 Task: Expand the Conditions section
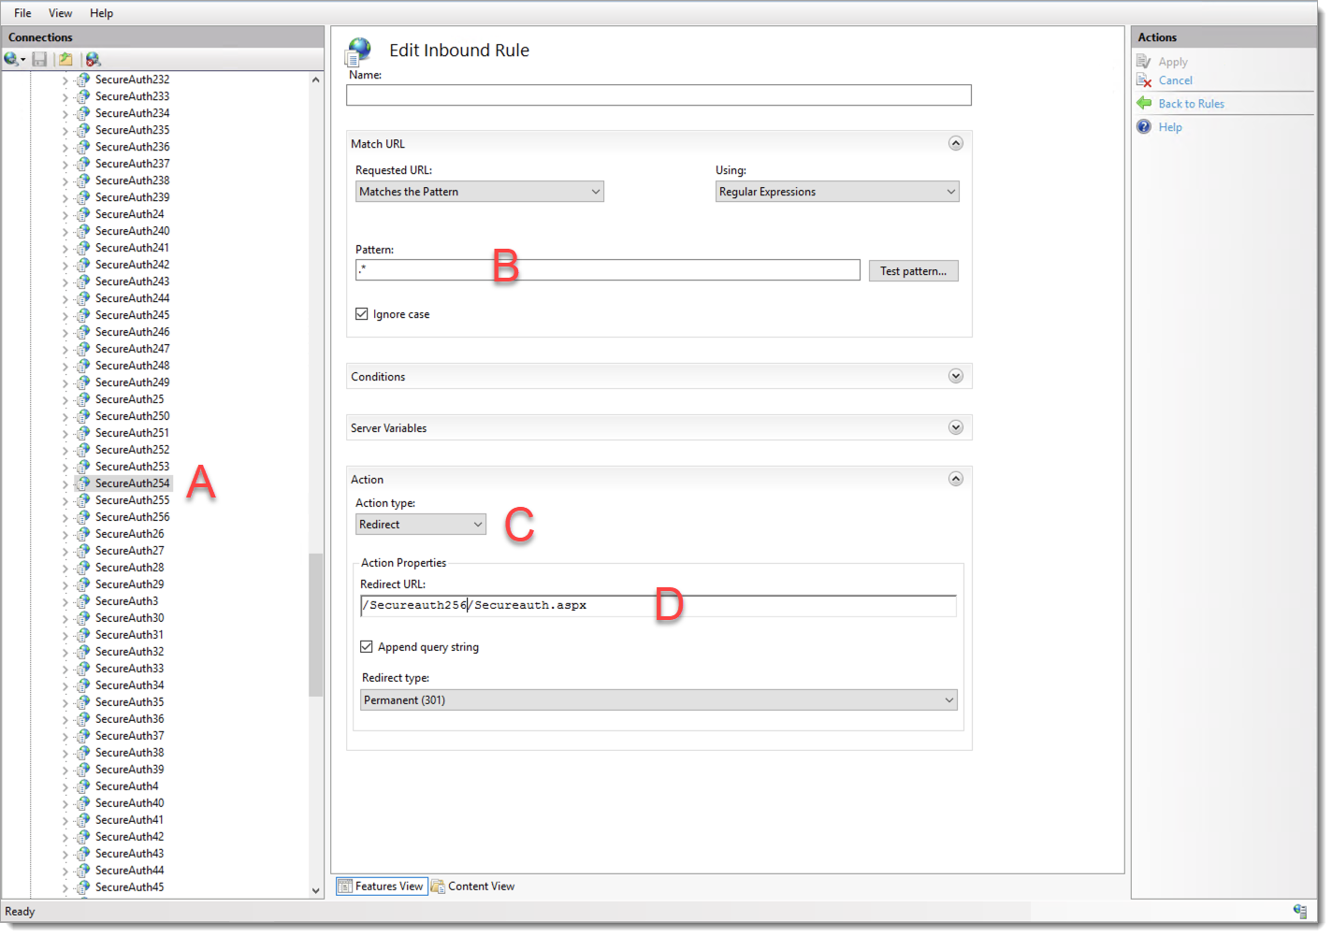pyautogui.click(x=955, y=376)
